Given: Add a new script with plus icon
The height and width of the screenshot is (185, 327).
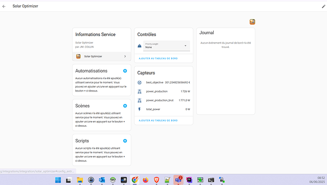Looking at the screenshot, I should click(125, 141).
